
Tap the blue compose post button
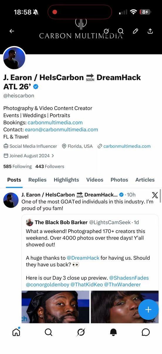coord(148,309)
